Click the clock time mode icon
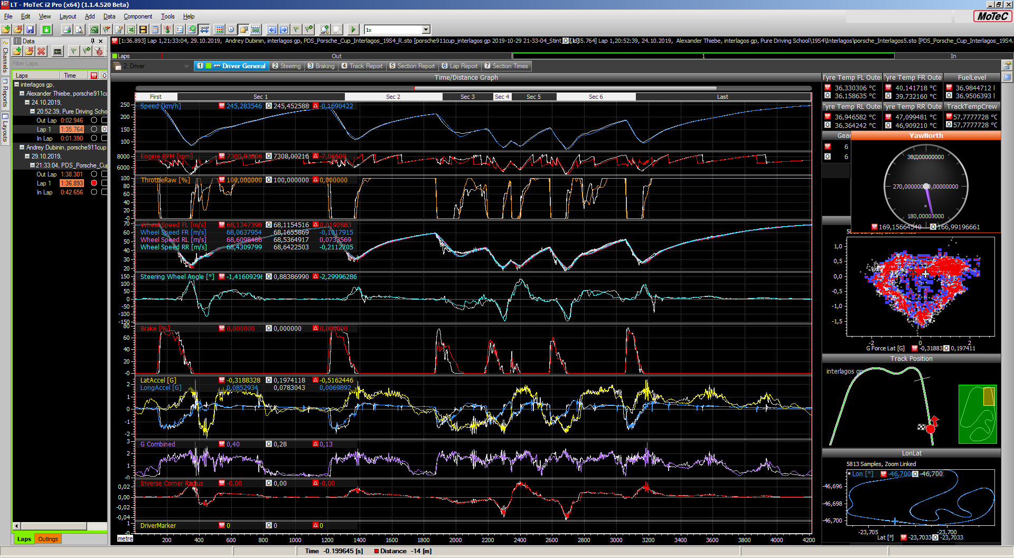Image resolution: width=1014 pixels, height=558 pixels. pos(231,30)
